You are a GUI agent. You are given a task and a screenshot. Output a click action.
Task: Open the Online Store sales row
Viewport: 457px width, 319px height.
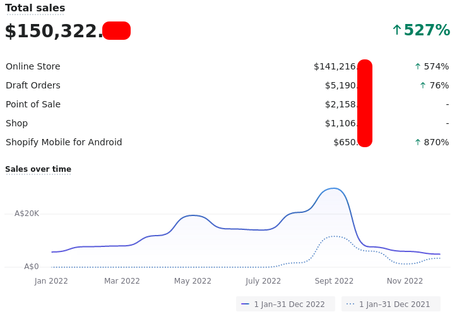click(x=33, y=66)
